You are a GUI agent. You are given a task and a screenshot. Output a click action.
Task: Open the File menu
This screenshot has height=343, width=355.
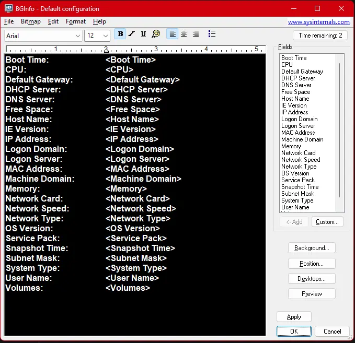(x=9, y=21)
